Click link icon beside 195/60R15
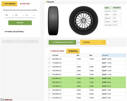Viewport: 127px width, 101px height. (61, 90)
